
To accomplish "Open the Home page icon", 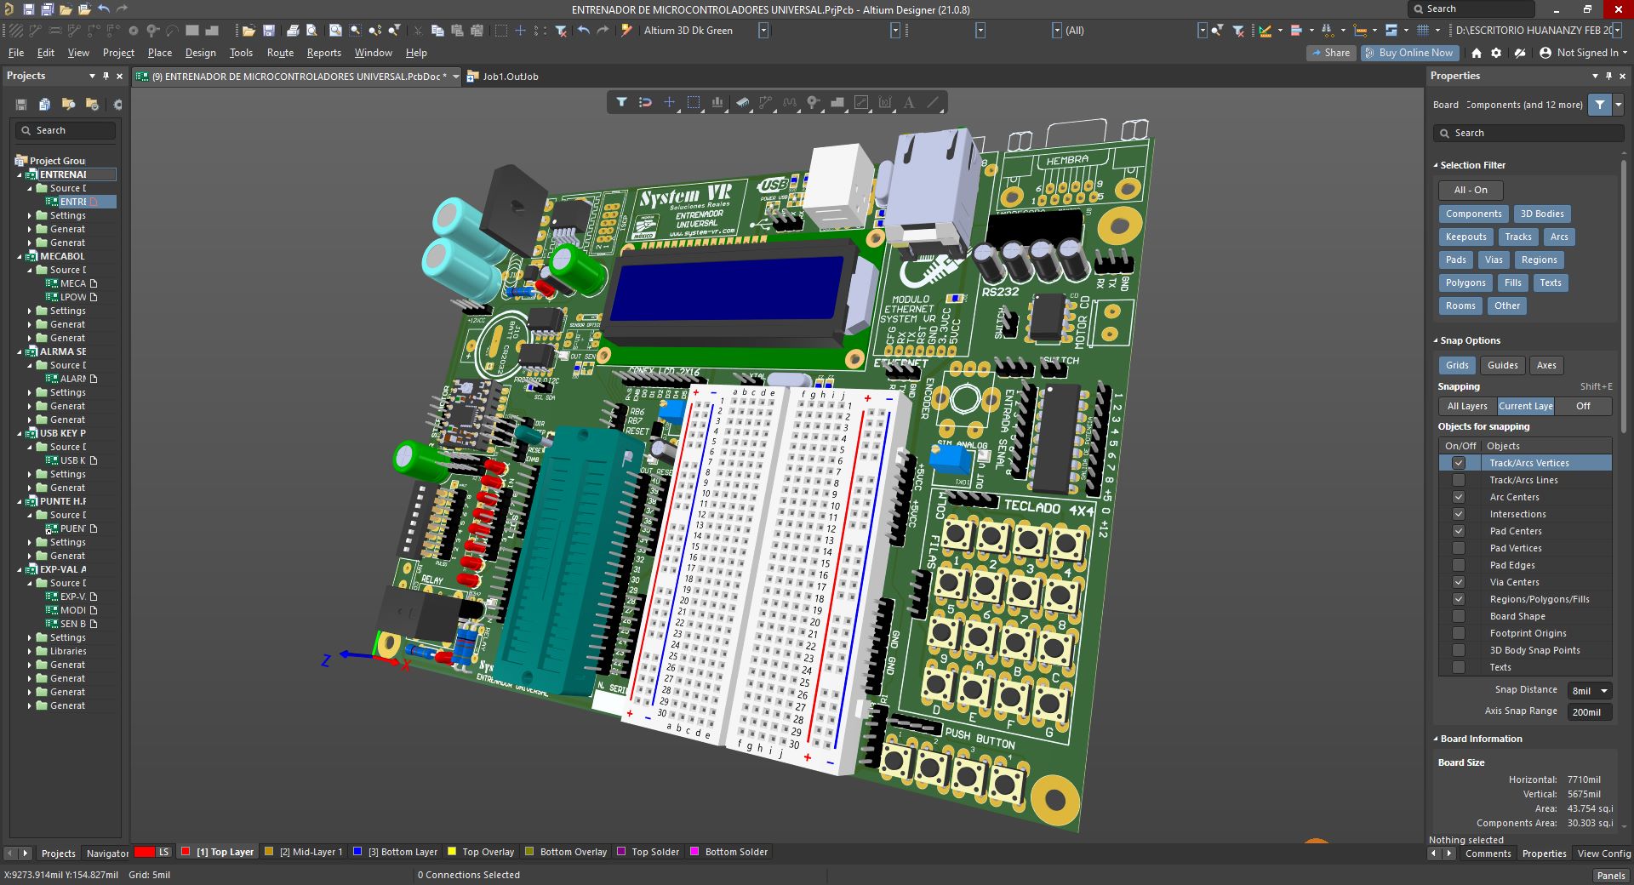I will coord(1477,53).
